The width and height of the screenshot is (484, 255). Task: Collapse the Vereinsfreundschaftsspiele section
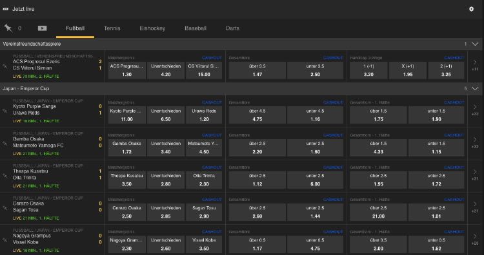[475, 44]
